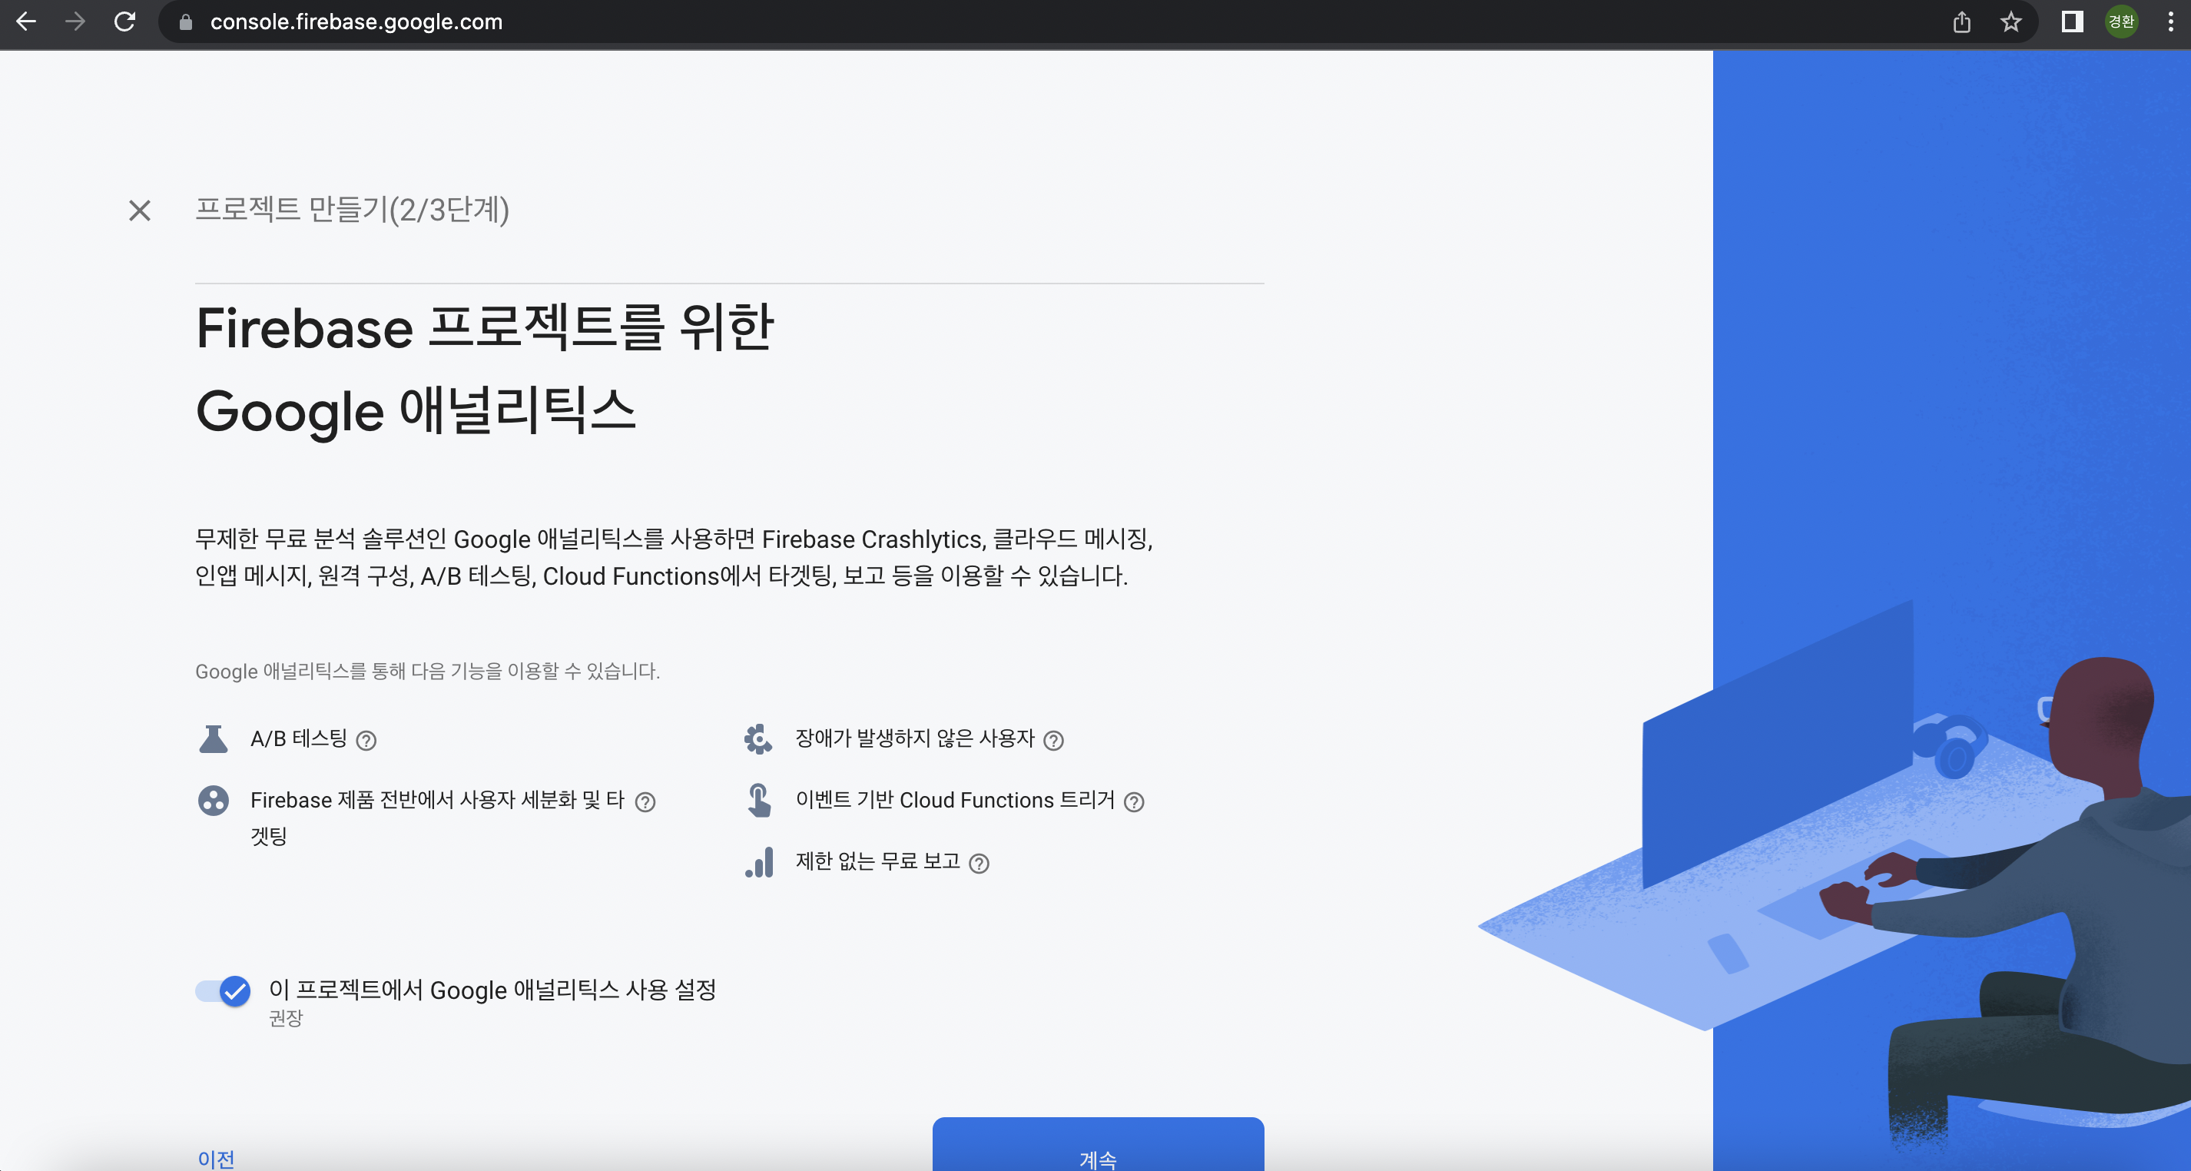
Task: Click the crash-free users gear icon
Action: [x=757, y=739]
